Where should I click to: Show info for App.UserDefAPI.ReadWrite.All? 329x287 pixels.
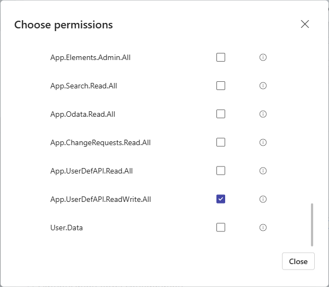coord(263,199)
